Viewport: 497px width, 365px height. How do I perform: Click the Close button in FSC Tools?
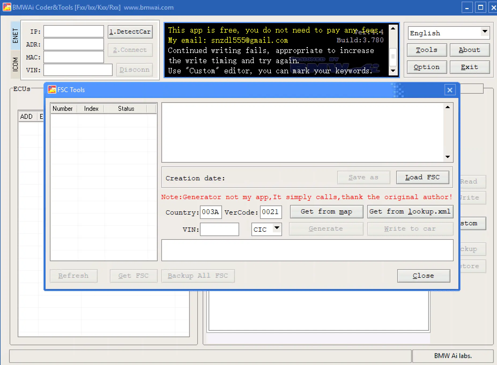(x=424, y=276)
